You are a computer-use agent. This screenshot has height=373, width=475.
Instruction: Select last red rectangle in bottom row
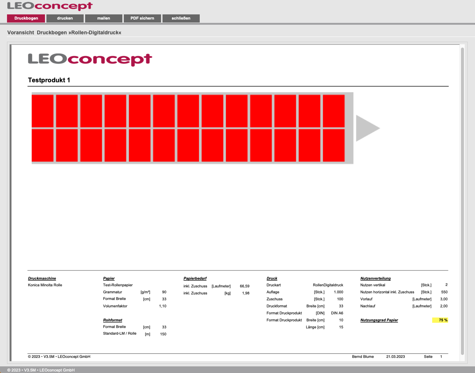pos(333,145)
